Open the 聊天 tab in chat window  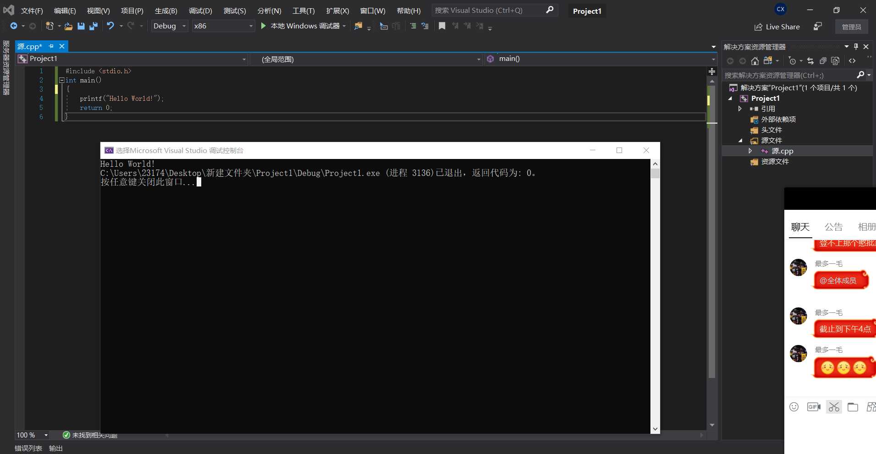click(x=800, y=227)
